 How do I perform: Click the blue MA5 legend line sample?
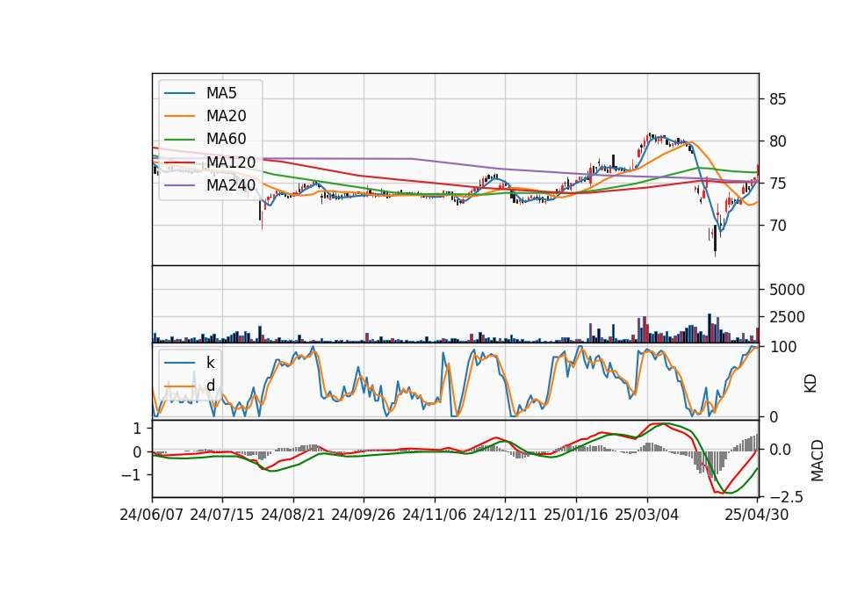tap(179, 93)
